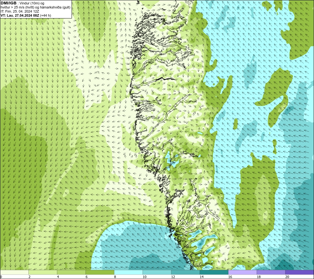Click the legend scale label '20'

tap(287, 277)
